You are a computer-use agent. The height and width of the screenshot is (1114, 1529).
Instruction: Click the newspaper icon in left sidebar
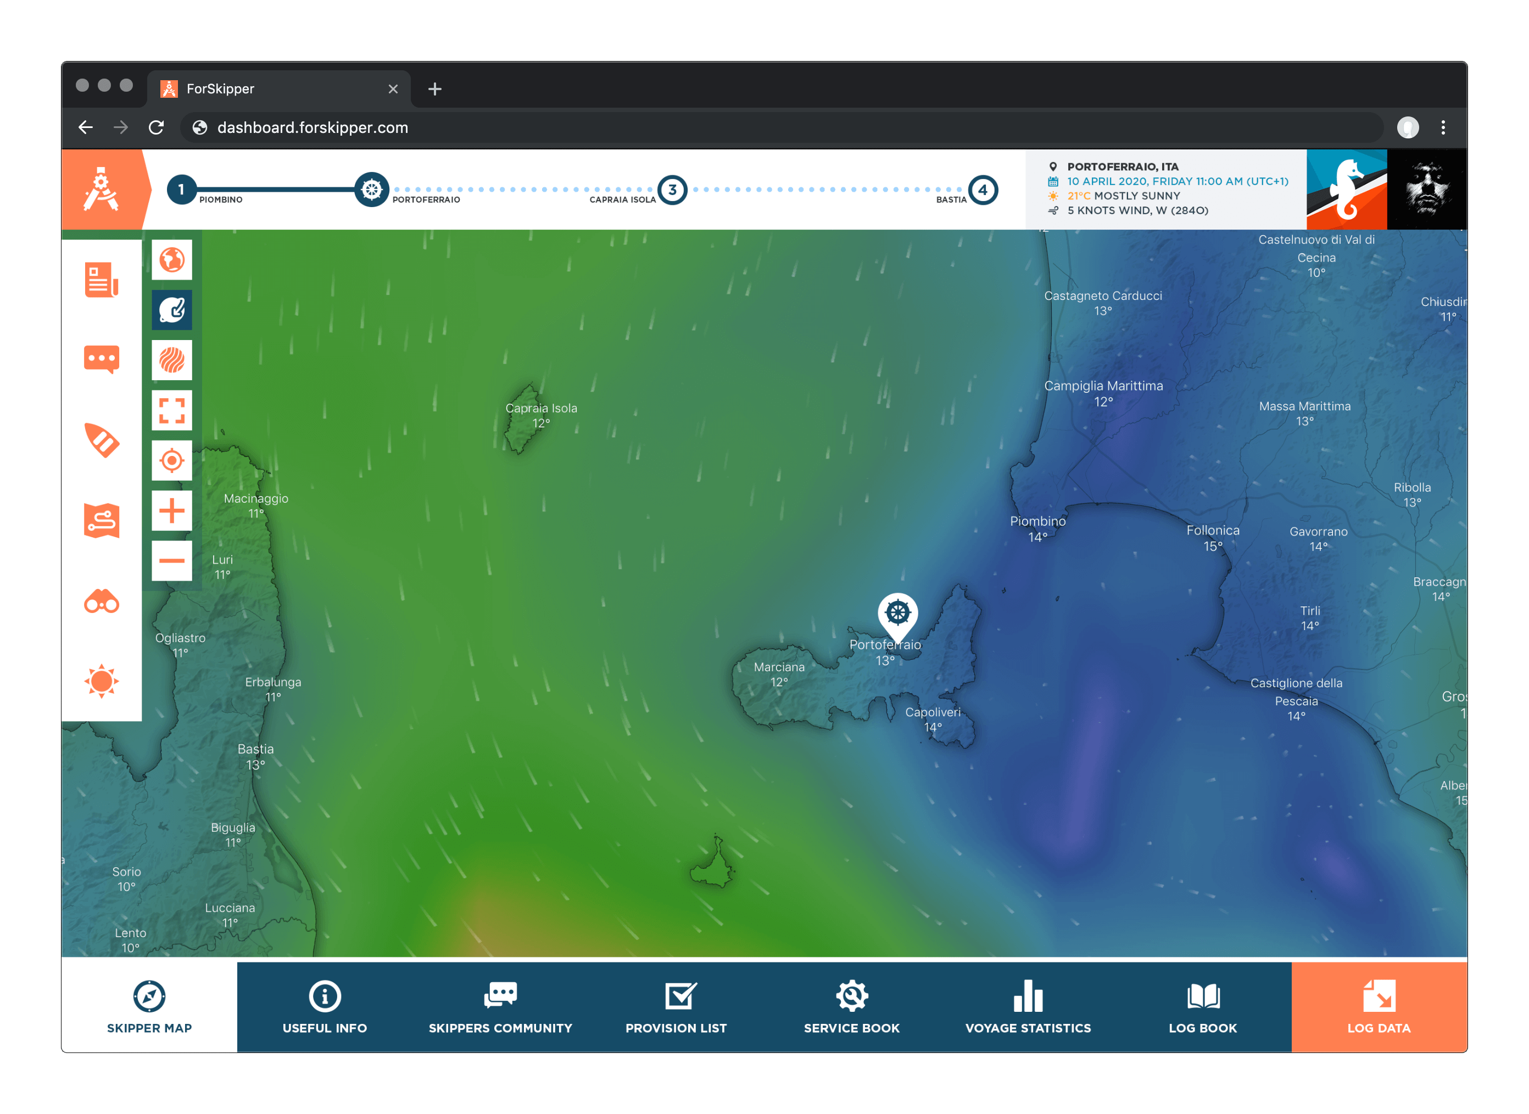coord(101,280)
